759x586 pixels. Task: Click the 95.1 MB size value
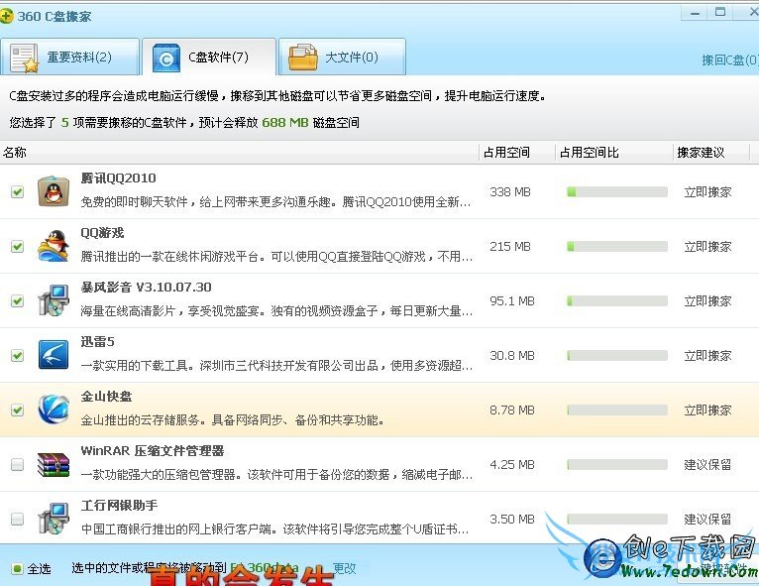click(x=512, y=301)
